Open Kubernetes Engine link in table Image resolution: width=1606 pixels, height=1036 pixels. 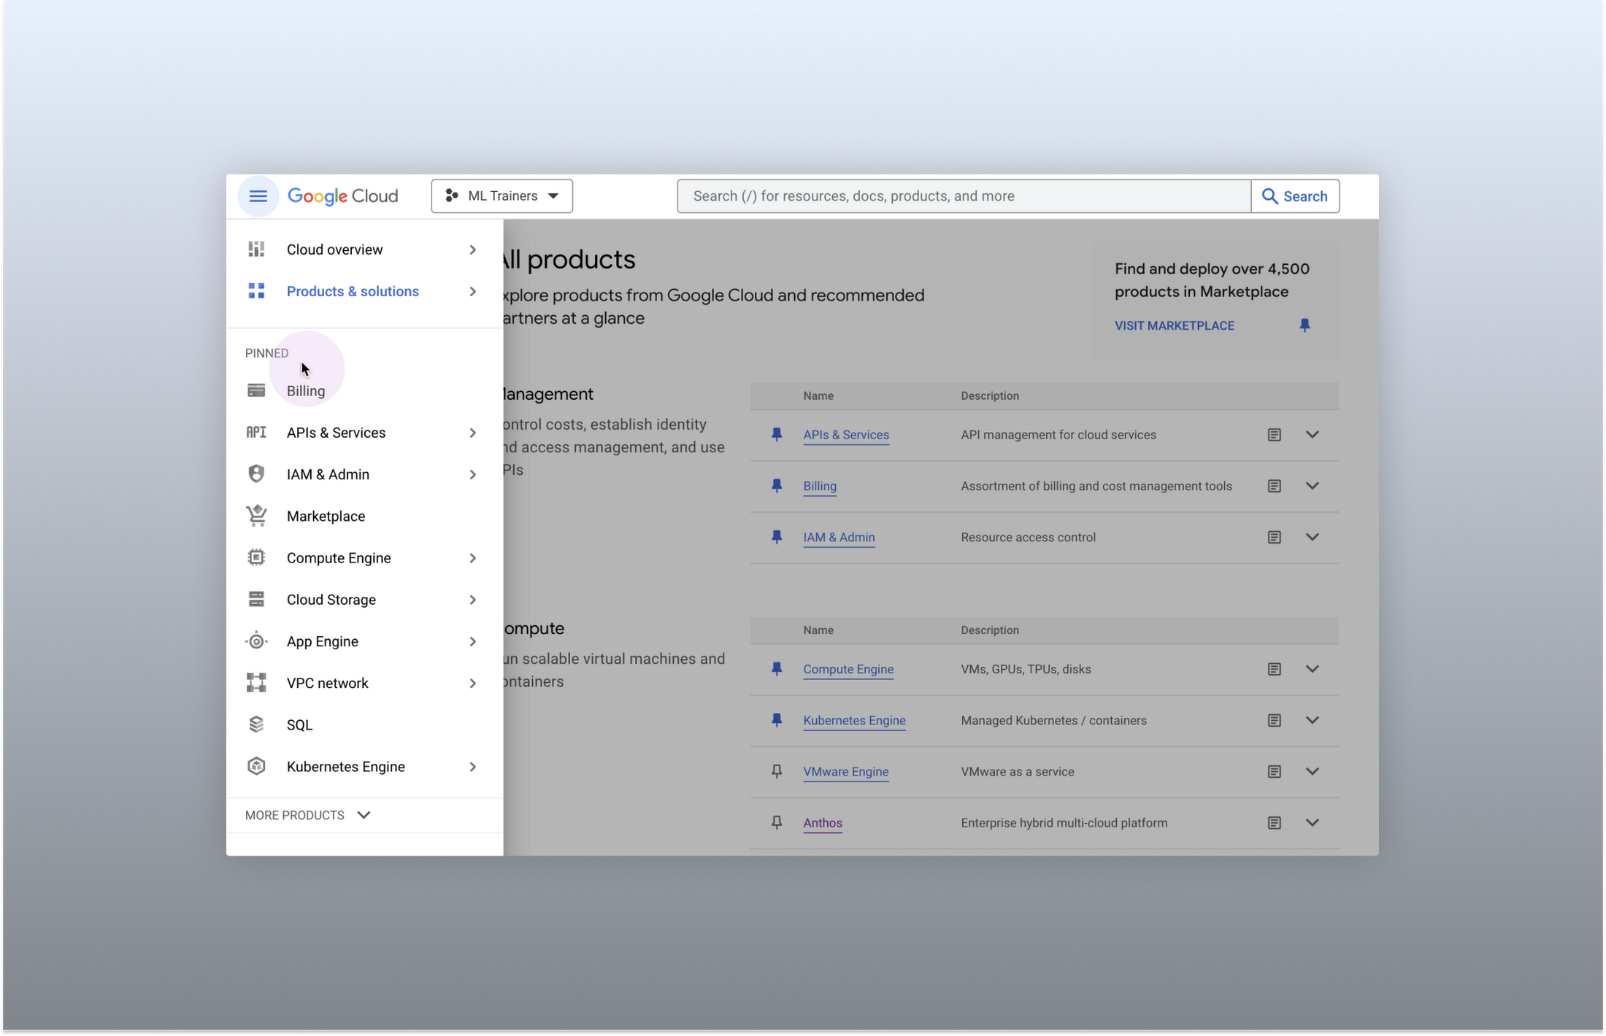pos(854,720)
